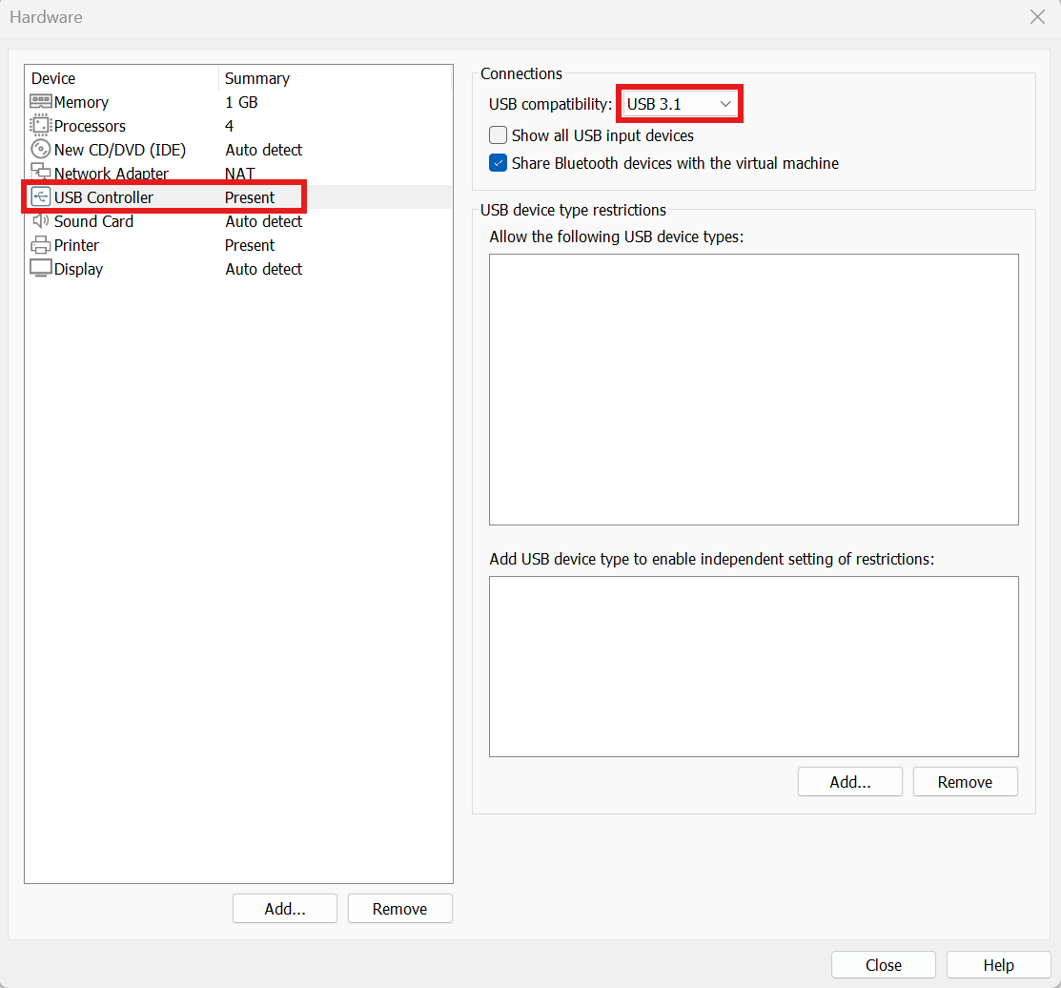Viewport: 1061px width, 988px height.
Task: Click the New CD/DVD disc icon
Action: click(41, 150)
